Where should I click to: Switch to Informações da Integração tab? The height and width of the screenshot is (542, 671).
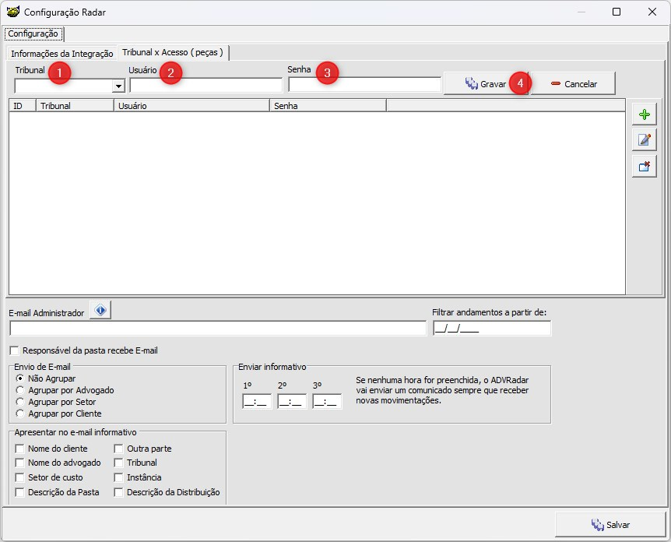62,54
